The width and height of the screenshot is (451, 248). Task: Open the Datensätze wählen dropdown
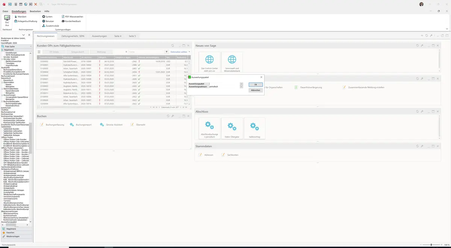coord(180,52)
